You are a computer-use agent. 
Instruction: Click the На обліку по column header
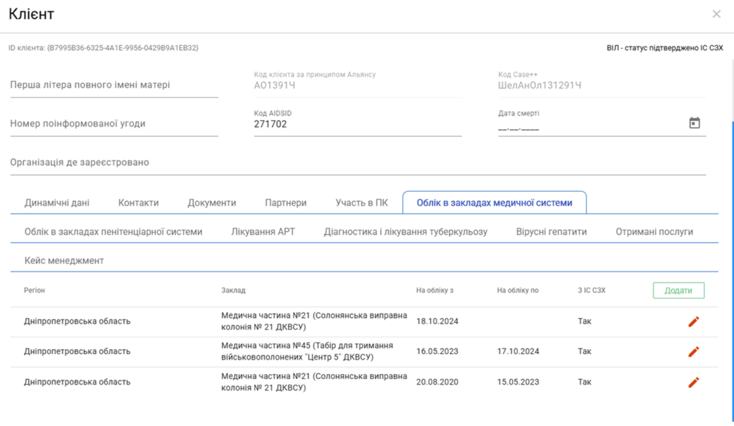pos(518,290)
